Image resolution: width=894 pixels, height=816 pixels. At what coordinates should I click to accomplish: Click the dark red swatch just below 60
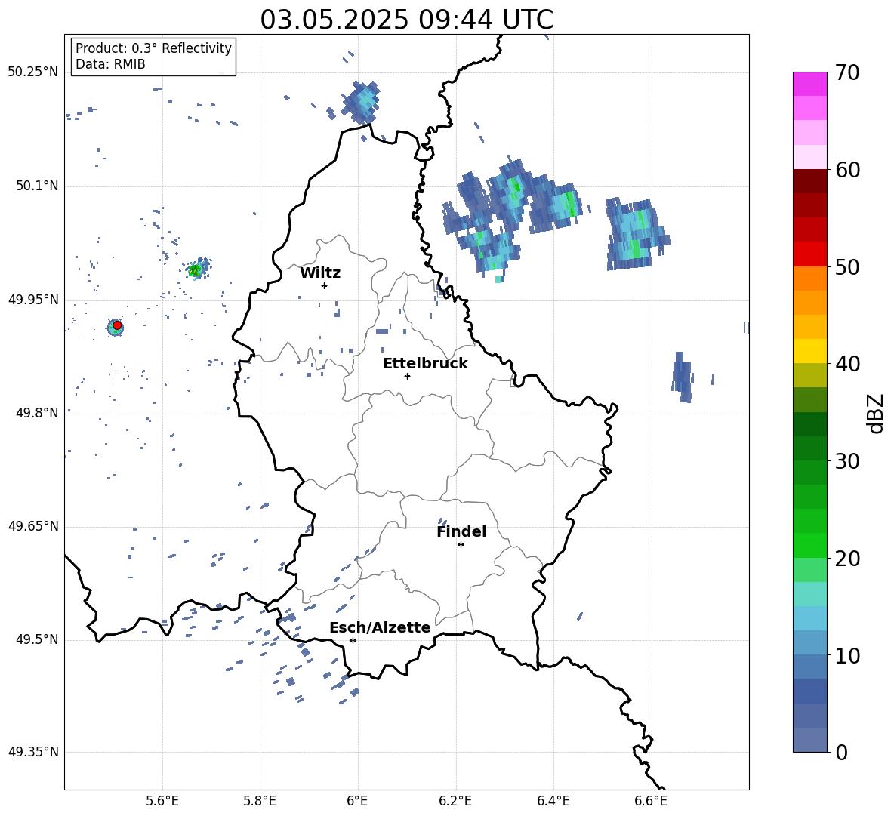(809, 181)
